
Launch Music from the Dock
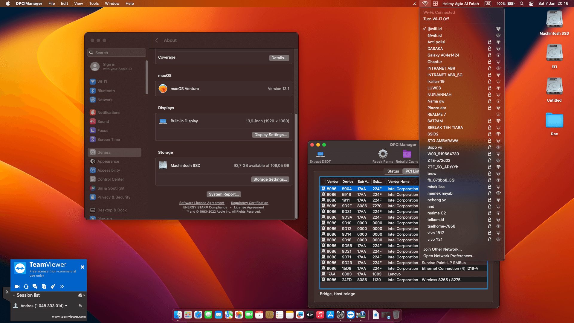coord(320,315)
